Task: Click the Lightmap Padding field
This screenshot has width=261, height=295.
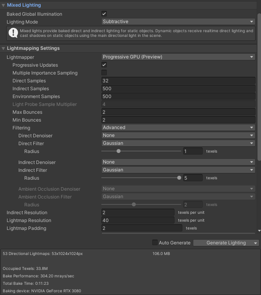Action: (x=142, y=228)
